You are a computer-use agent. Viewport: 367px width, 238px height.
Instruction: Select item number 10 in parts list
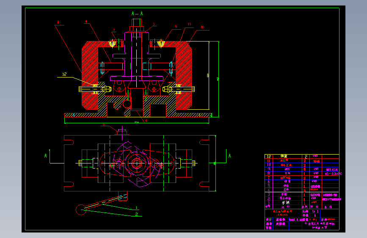click(269, 165)
